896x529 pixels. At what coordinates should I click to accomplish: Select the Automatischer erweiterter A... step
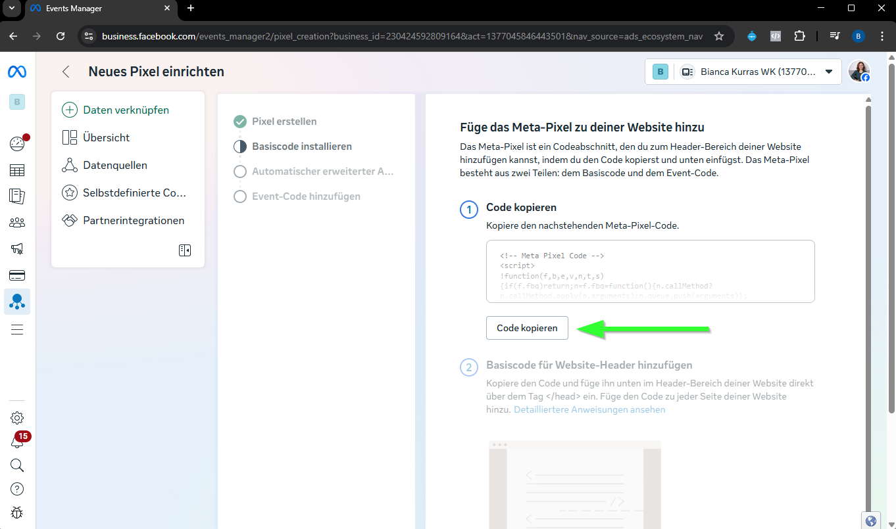click(314, 172)
